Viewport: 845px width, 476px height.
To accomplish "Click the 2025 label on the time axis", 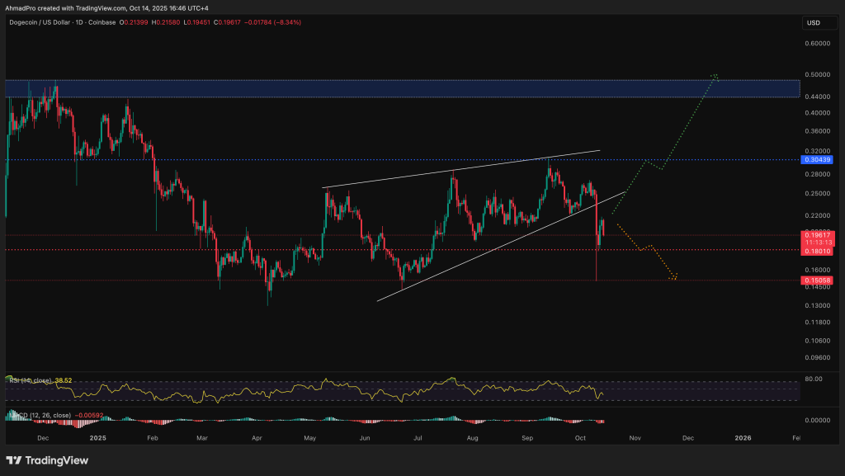I will click(x=99, y=438).
